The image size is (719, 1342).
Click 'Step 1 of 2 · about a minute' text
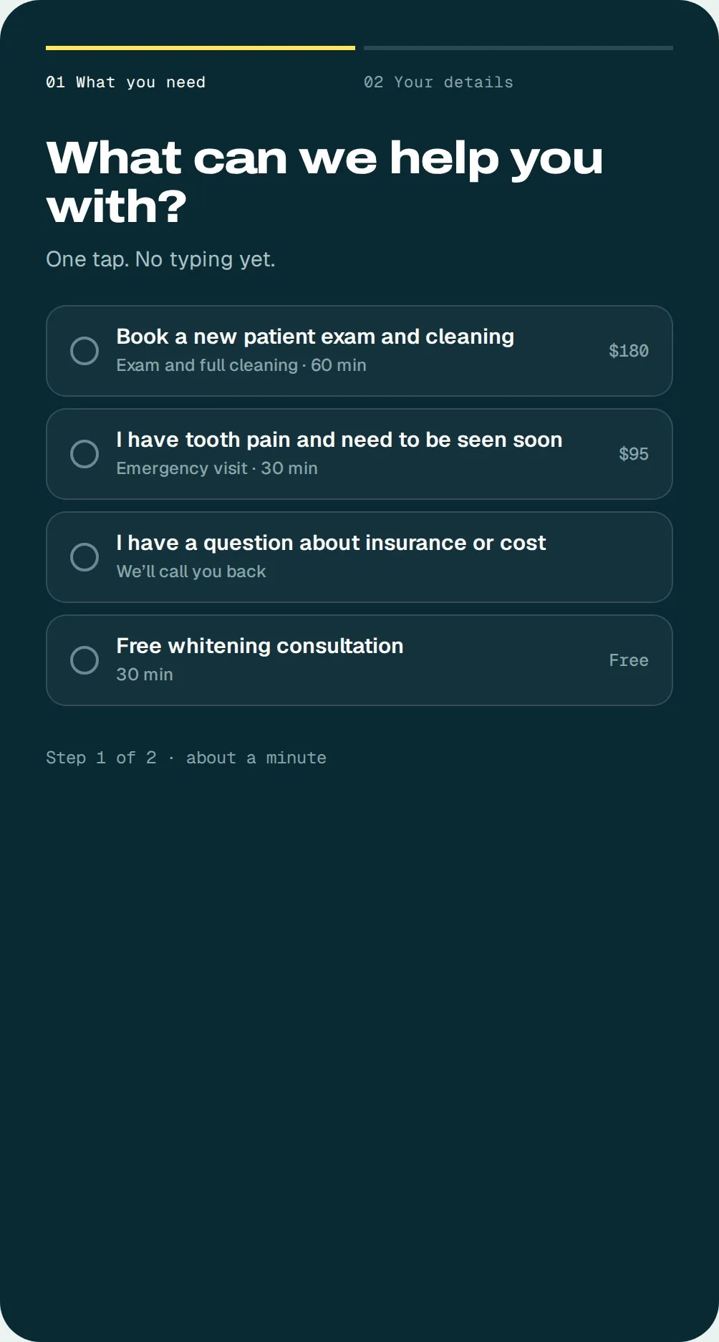point(186,758)
